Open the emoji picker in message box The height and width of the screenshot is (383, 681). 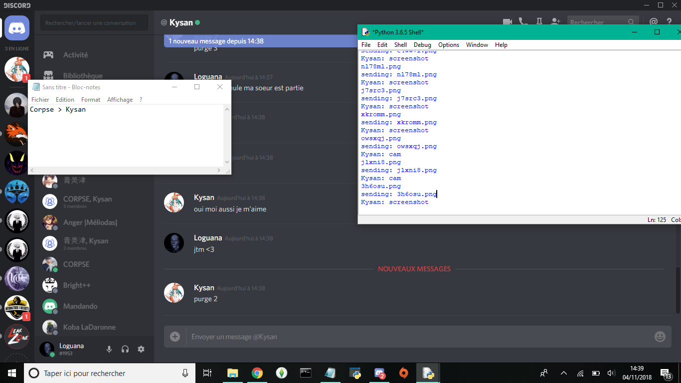pos(660,337)
